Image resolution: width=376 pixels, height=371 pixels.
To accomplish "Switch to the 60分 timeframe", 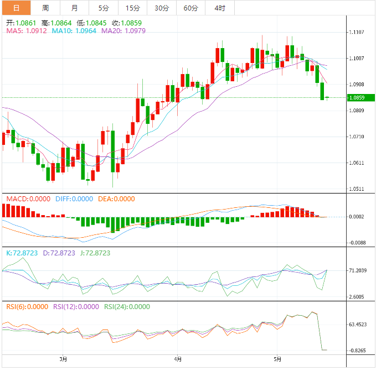I will tap(190, 8).
